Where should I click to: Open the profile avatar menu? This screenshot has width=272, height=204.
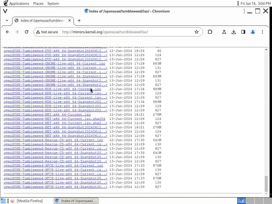(x=253, y=32)
